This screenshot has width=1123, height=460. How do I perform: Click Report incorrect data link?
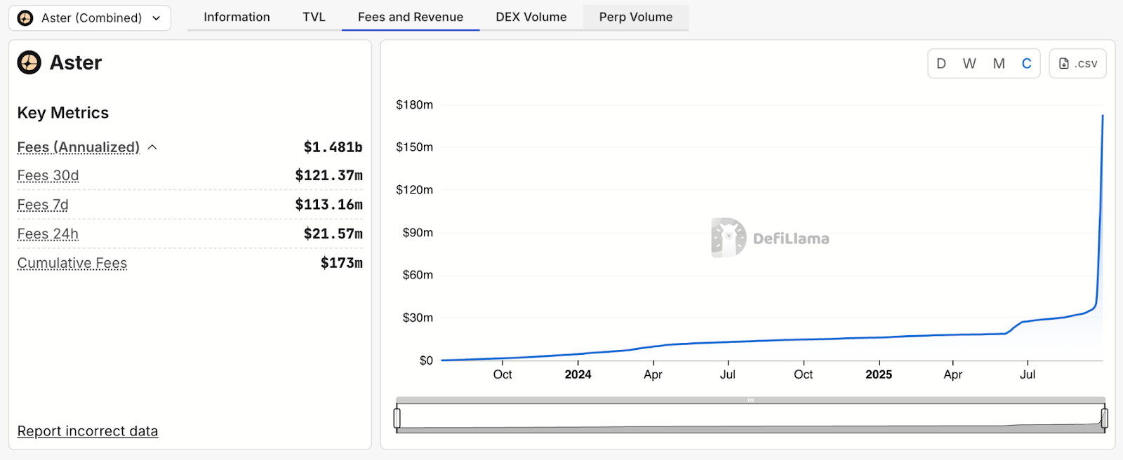tap(88, 431)
